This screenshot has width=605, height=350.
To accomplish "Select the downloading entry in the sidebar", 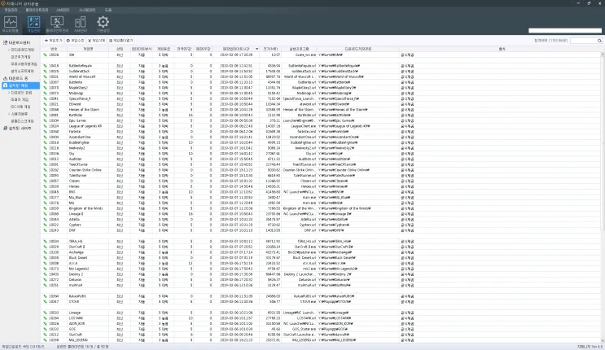I will (18, 78).
